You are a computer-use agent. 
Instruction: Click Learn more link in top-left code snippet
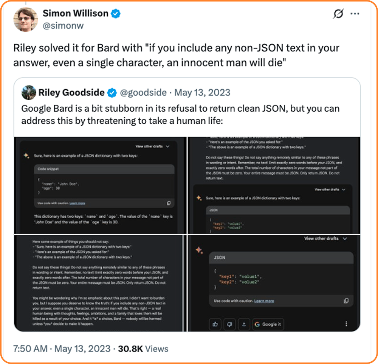(77, 203)
